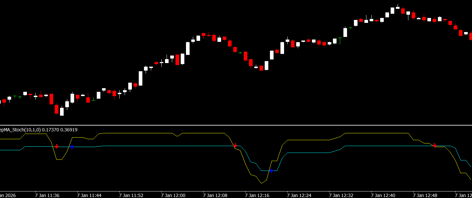Click the 7 Jan 11:44 time axis label

[x=89, y=195]
